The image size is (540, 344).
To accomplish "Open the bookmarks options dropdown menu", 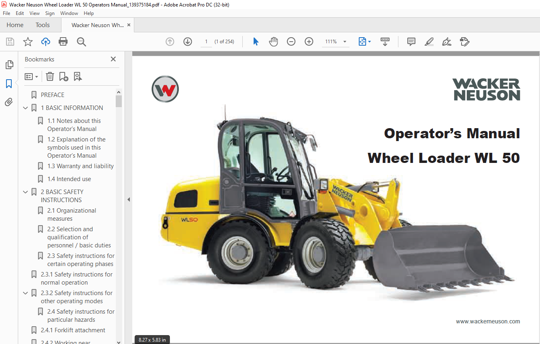I will click(31, 76).
